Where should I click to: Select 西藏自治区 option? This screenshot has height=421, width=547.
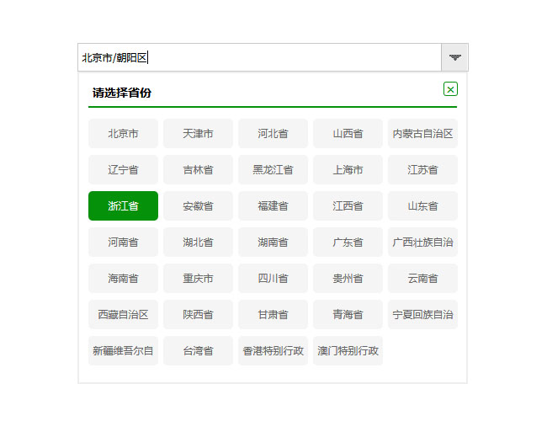(123, 314)
